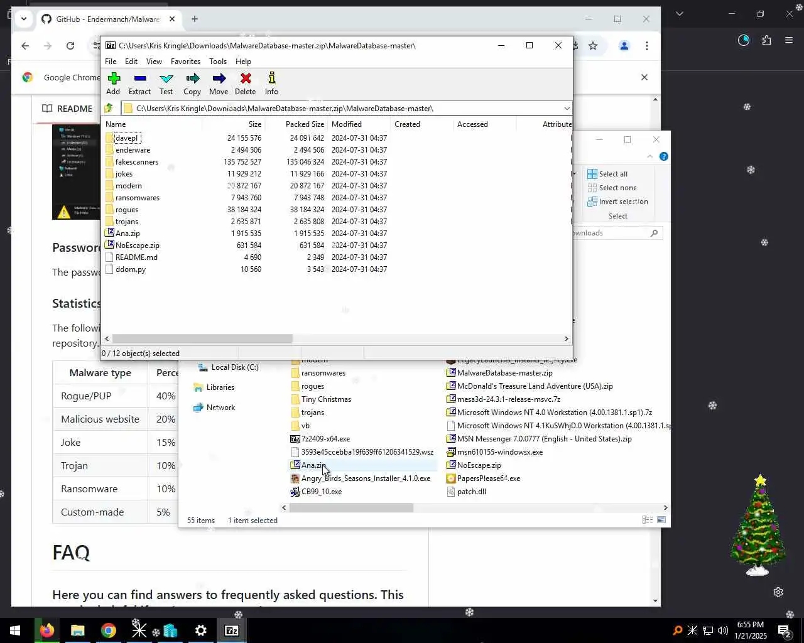Open Settings gear on the taskbar
The image size is (804, 643).
[x=201, y=630]
